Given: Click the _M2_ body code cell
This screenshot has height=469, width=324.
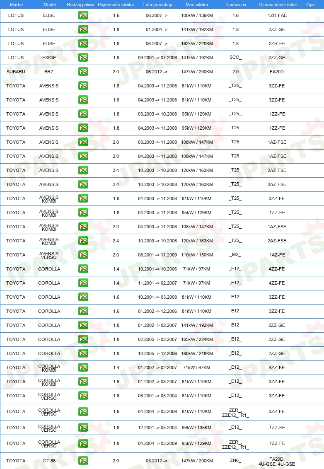Looking at the screenshot, I should click(235, 254).
